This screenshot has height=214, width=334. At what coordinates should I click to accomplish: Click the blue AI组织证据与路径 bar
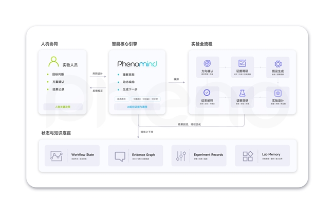[137, 107]
